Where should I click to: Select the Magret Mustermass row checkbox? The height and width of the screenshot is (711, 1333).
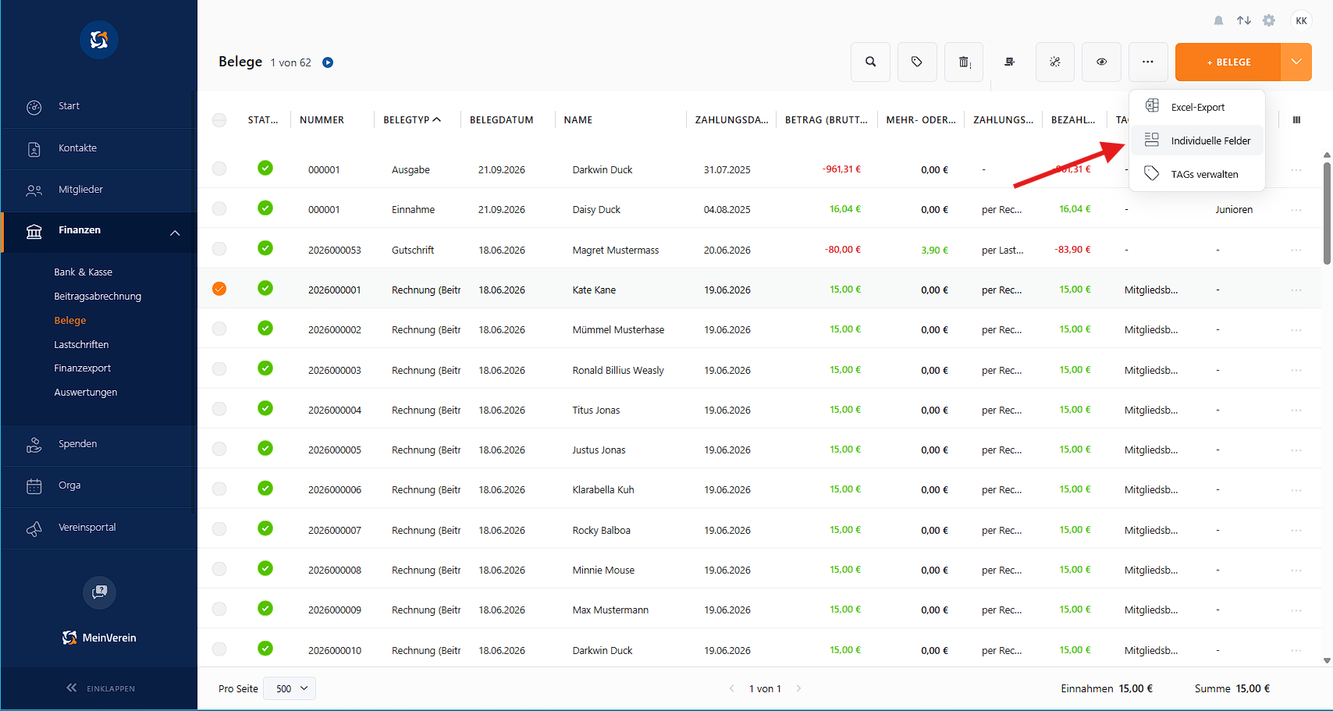(219, 249)
